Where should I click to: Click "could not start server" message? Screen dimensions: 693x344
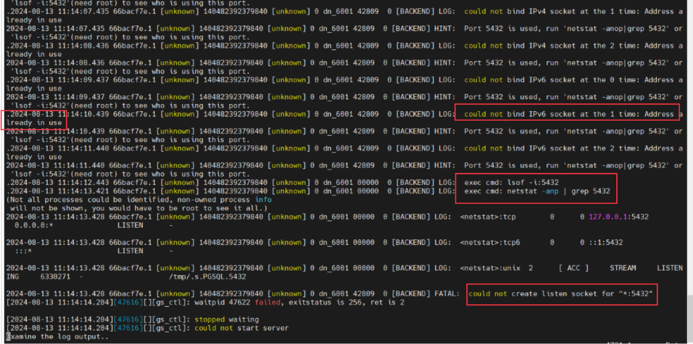242,328
